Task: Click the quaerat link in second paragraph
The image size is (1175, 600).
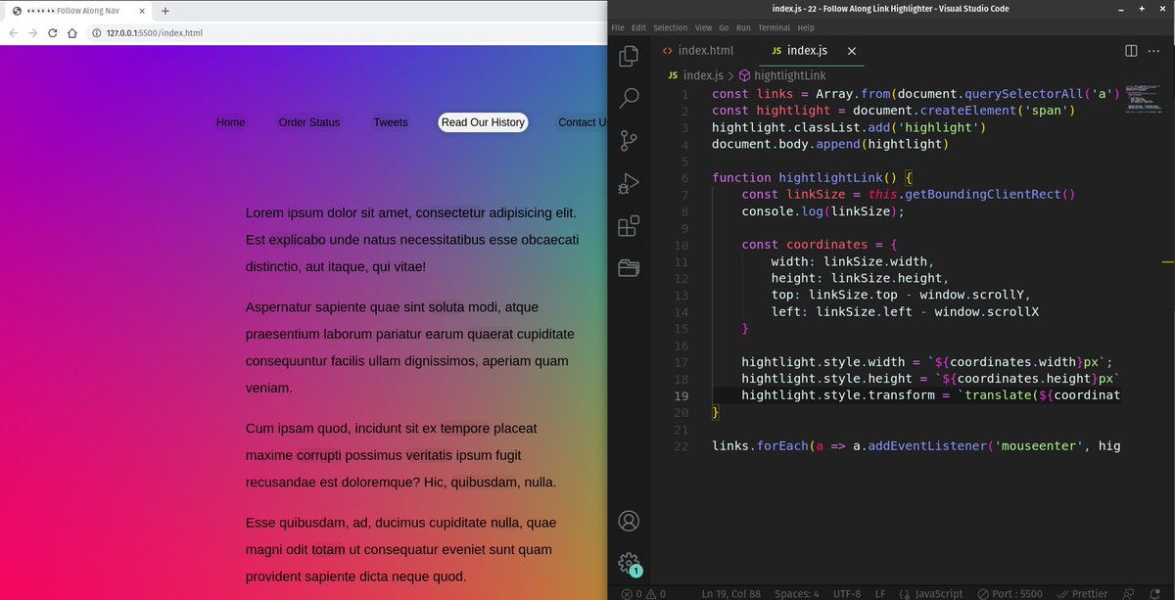Action: pyautogui.click(x=491, y=334)
